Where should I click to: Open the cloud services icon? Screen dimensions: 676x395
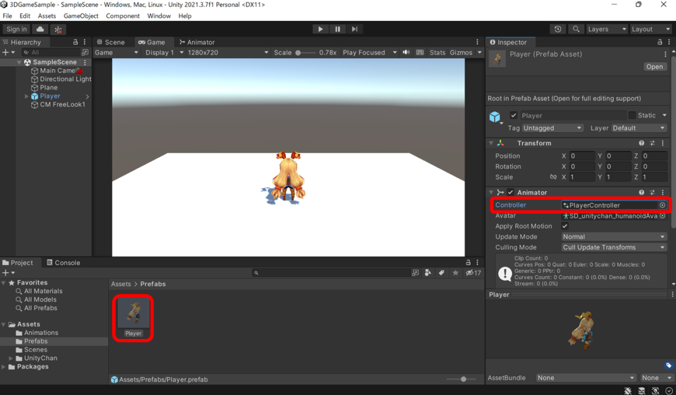point(40,29)
